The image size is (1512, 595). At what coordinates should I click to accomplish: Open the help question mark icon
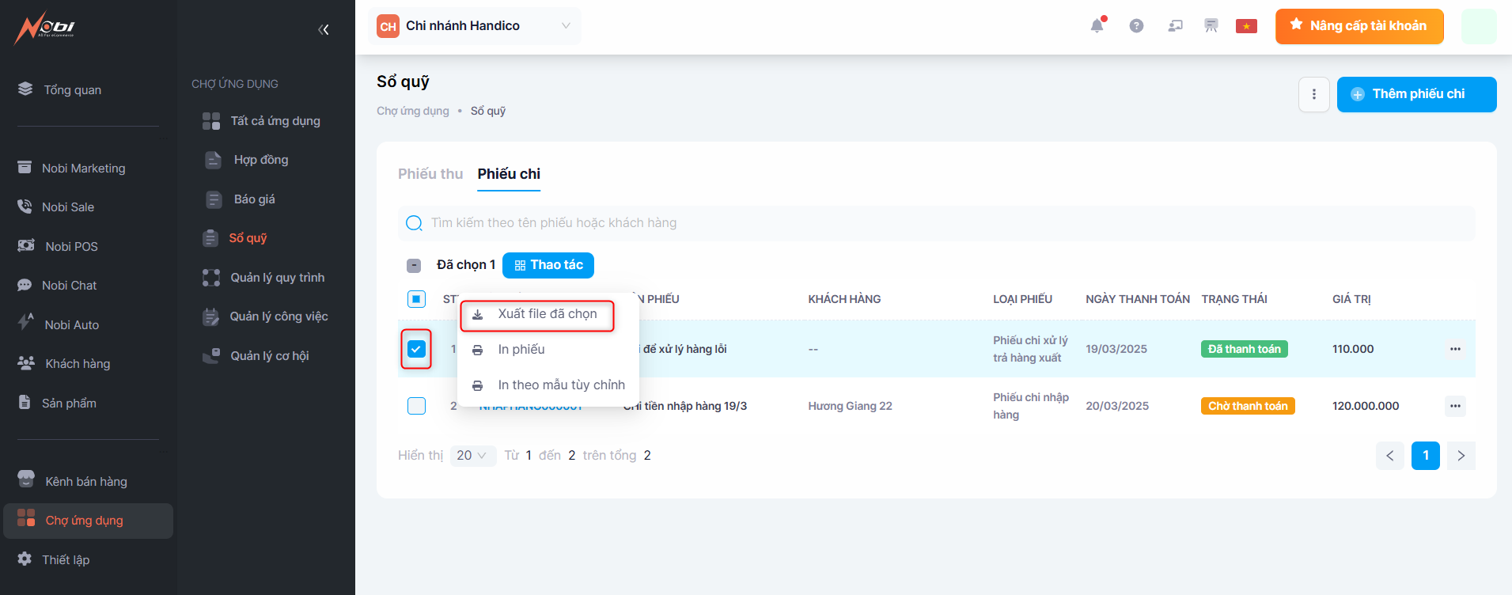pyautogui.click(x=1136, y=26)
